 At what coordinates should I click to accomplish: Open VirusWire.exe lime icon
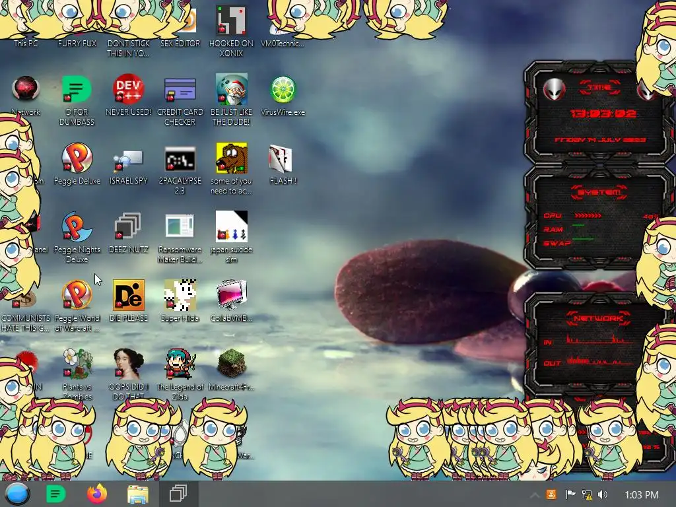[x=283, y=90]
